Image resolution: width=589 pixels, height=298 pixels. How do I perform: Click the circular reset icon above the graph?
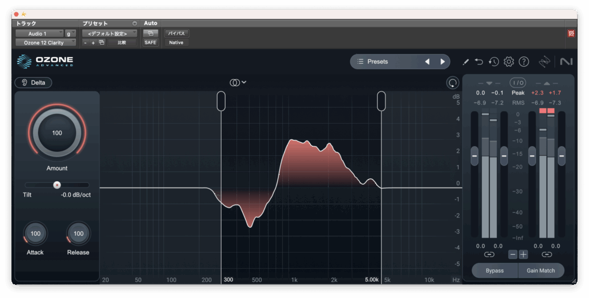coord(452,83)
